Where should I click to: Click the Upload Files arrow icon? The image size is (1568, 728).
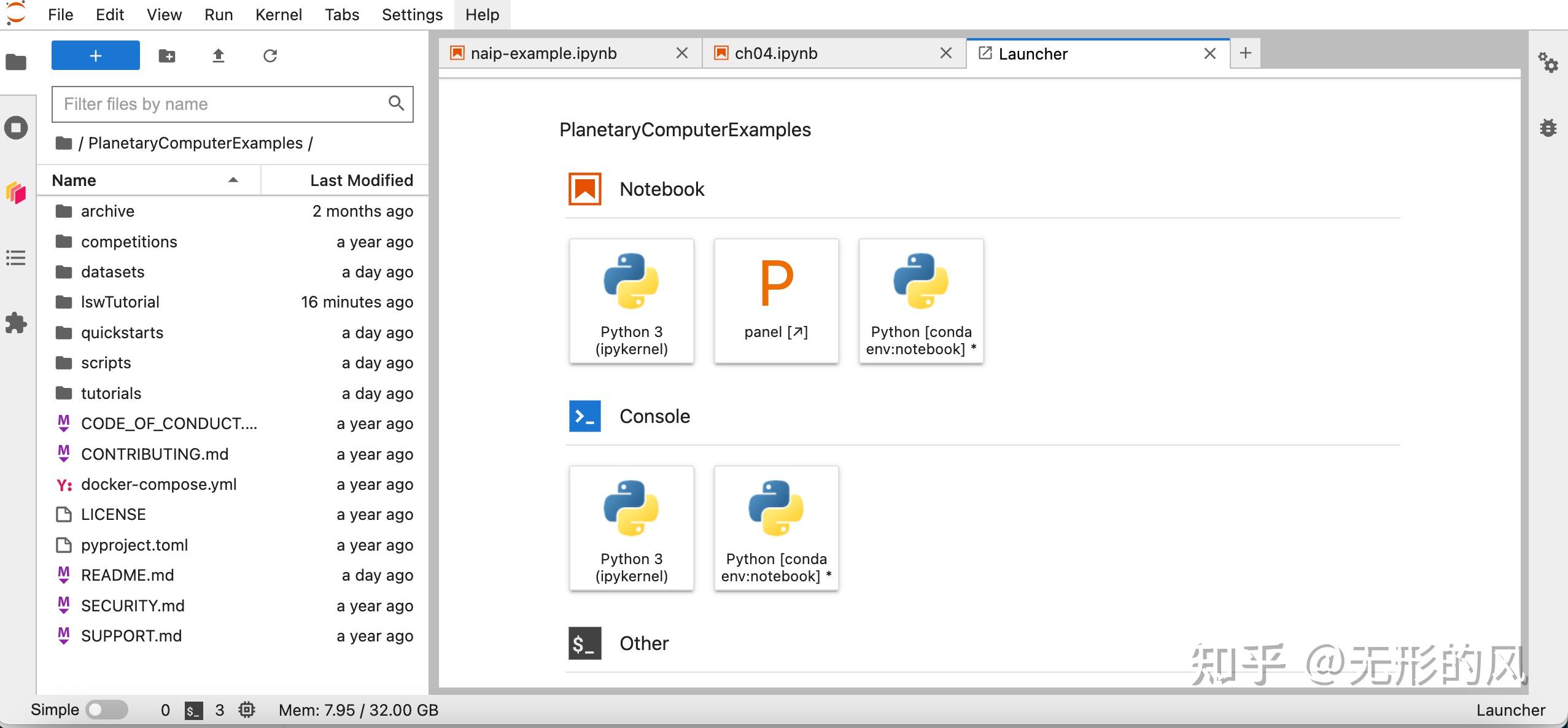[x=219, y=56]
